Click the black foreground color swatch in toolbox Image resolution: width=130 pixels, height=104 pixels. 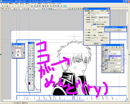29,83
